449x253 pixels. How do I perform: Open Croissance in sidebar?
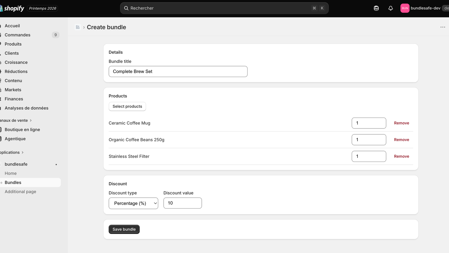click(16, 62)
